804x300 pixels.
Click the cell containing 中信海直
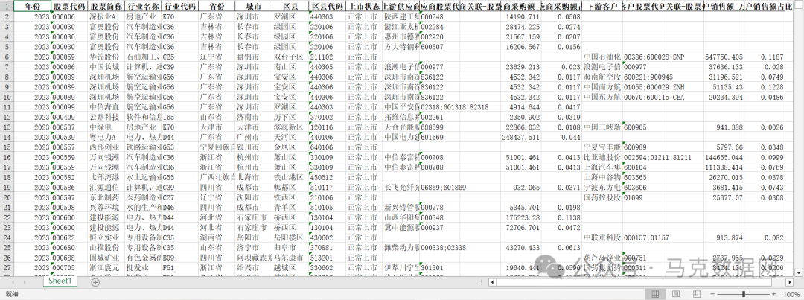click(106, 107)
